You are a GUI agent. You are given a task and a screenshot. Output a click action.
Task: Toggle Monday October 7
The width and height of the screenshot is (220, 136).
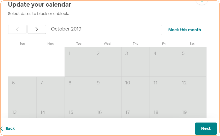[x=51, y=91]
